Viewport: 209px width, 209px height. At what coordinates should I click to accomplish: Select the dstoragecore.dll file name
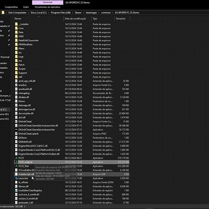[27, 109]
